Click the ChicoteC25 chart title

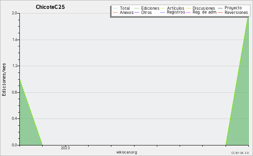pyautogui.click(x=50, y=7)
